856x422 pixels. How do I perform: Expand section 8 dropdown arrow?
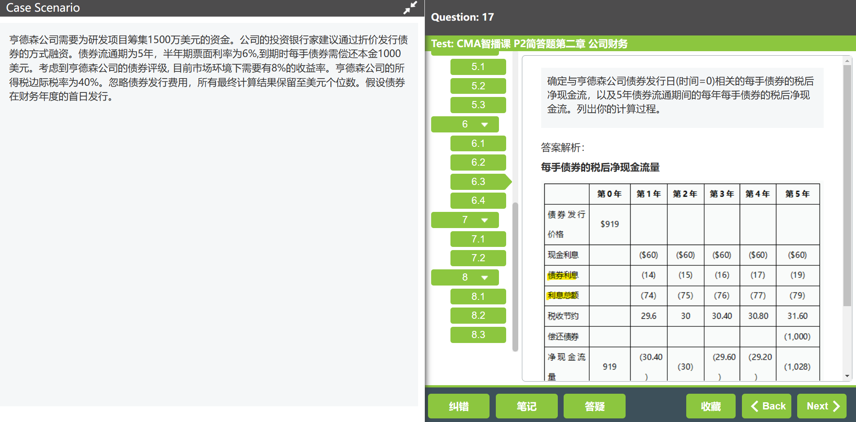coord(485,277)
